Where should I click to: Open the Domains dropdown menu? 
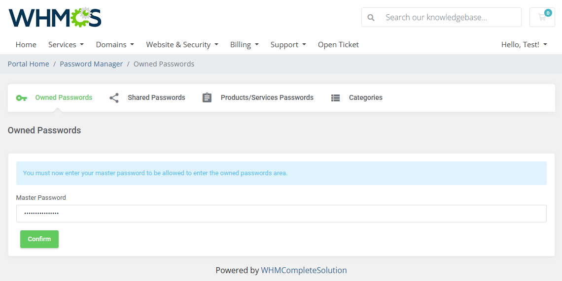pyautogui.click(x=114, y=45)
